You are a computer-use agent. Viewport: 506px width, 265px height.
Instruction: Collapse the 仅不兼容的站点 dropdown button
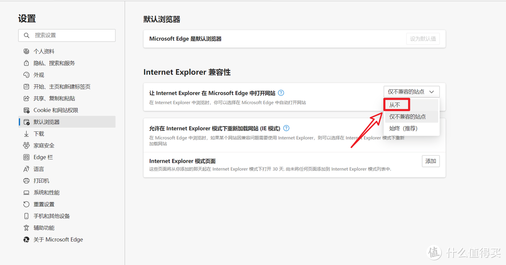(x=411, y=92)
